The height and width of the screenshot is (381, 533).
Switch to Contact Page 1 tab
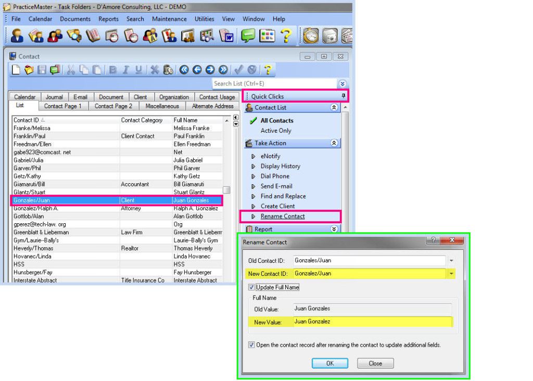point(62,106)
